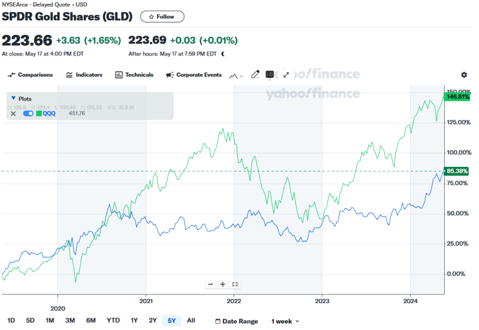Viewport: 479px width, 330px height.
Task: Click the 451.76 QQQ price value
Action: [77, 113]
